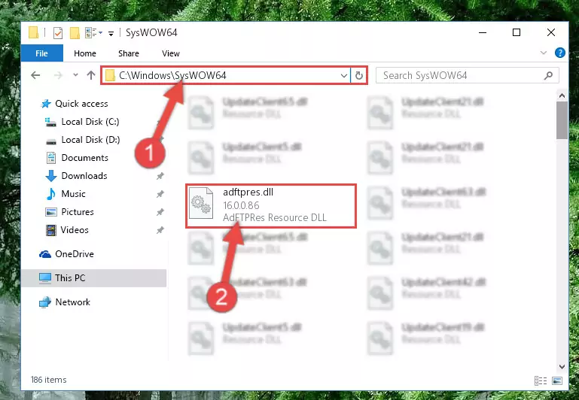Click the 186 items status text
Viewport: 579px width, 400px height.
click(49, 380)
